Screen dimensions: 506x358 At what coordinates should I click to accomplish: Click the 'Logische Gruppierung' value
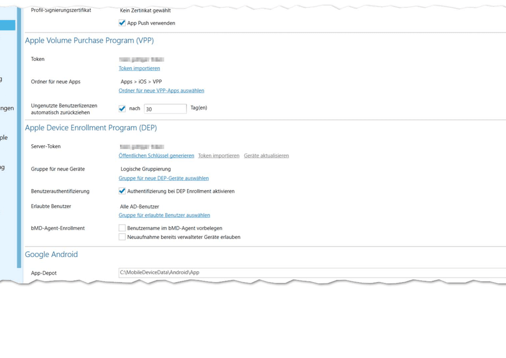pyautogui.click(x=146, y=169)
